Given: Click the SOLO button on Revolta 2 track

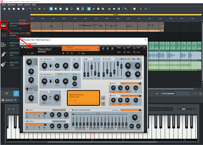Looking at the screenshot, I should (x=12, y=24).
